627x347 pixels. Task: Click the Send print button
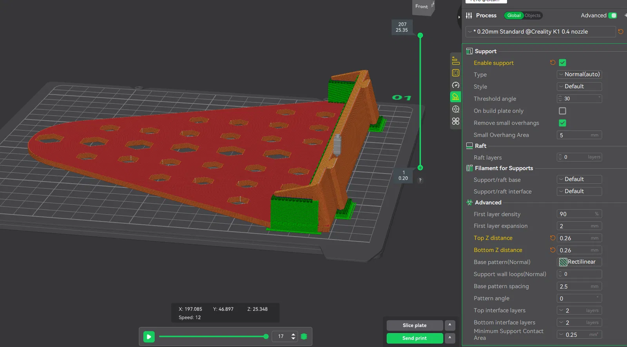click(415, 338)
